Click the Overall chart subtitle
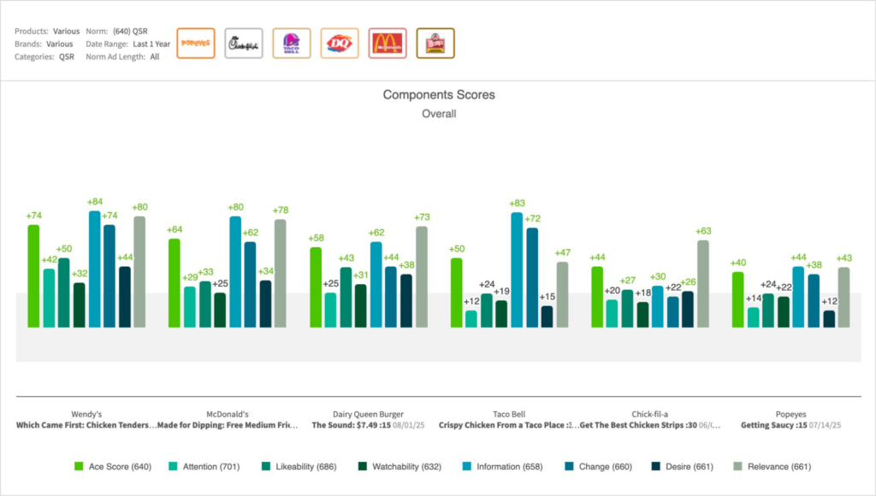876x496 pixels. [439, 114]
